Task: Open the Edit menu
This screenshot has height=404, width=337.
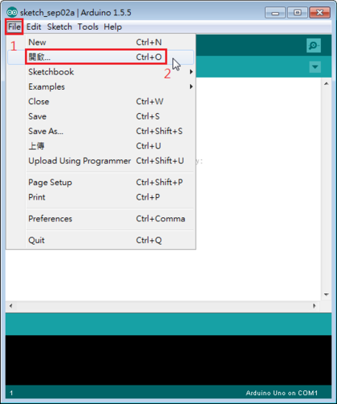Action: pyautogui.click(x=34, y=27)
